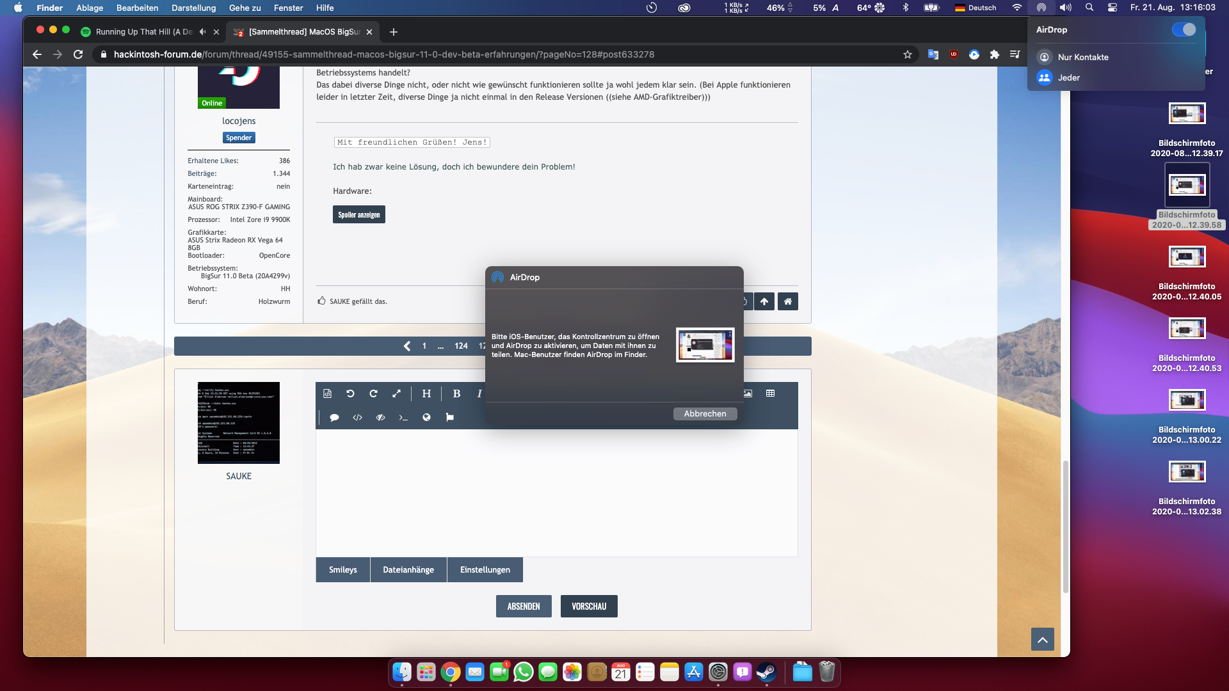This screenshot has width=1229, height=691.
Task: Toggle bold formatting in editor toolbar
Action: click(456, 393)
